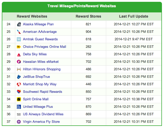The width and height of the screenshot is (164, 129).
Task: Click the US Airways Dividend Miles flag icon
Action: 19,114
